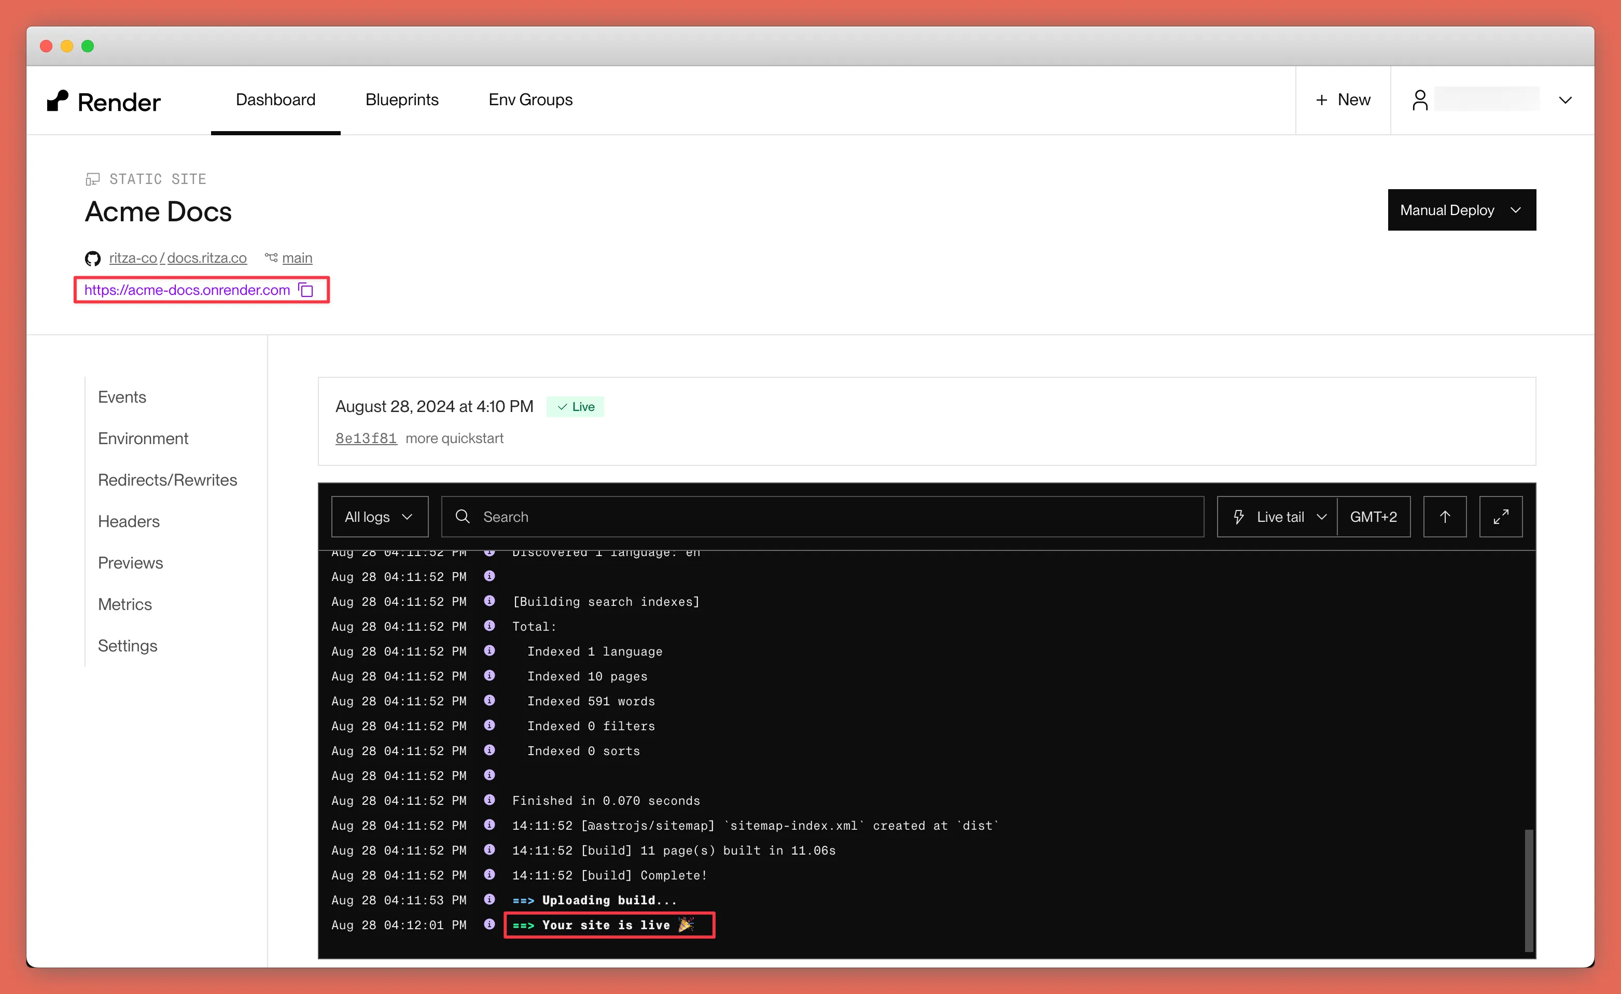The height and width of the screenshot is (994, 1621).
Task: Click info icon on '[Building search indexes]' row
Action: click(x=489, y=601)
